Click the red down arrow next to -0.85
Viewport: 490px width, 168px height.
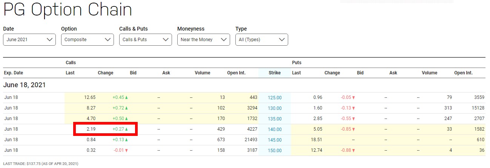[x=353, y=129]
